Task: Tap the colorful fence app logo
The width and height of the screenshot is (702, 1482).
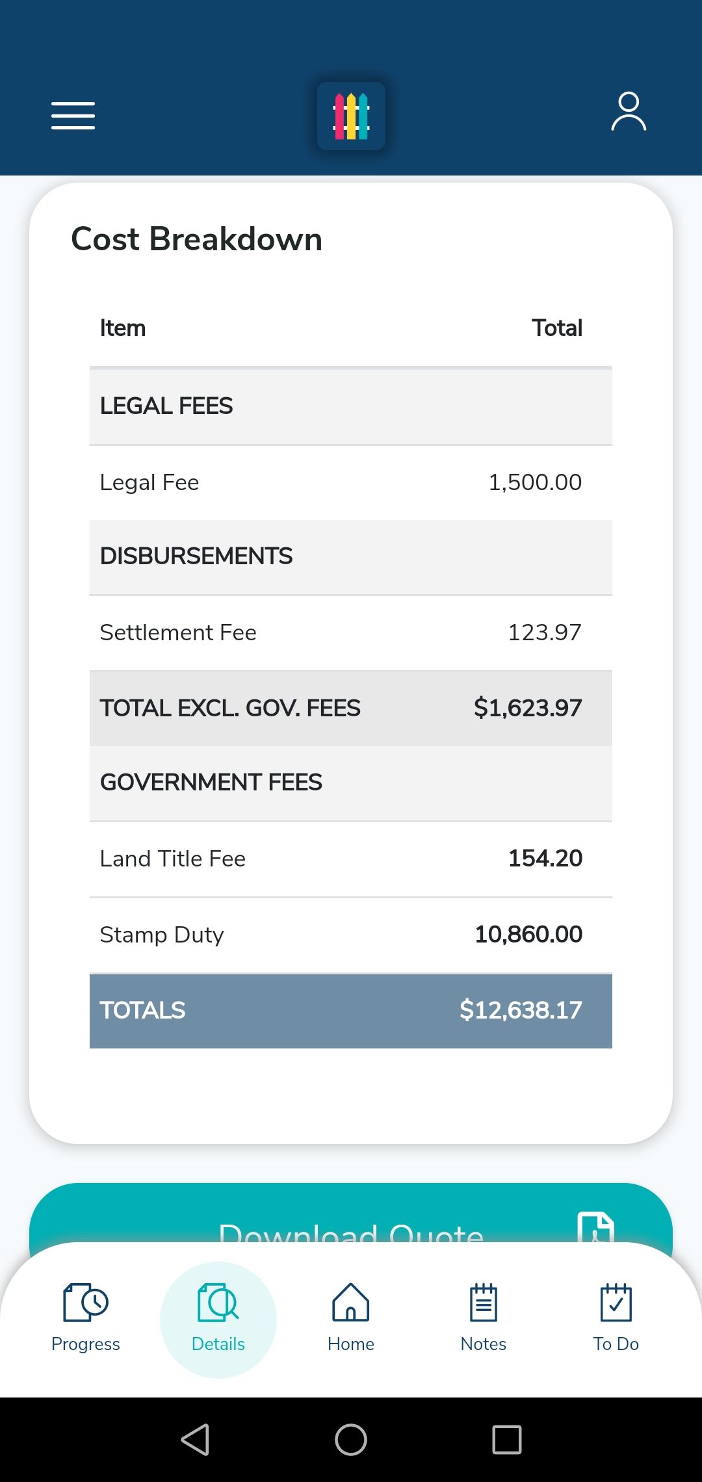Action: [x=351, y=116]
